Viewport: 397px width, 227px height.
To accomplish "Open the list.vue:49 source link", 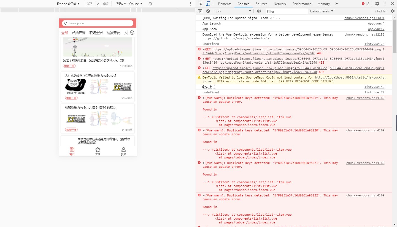I will click(x=374, y=87).
